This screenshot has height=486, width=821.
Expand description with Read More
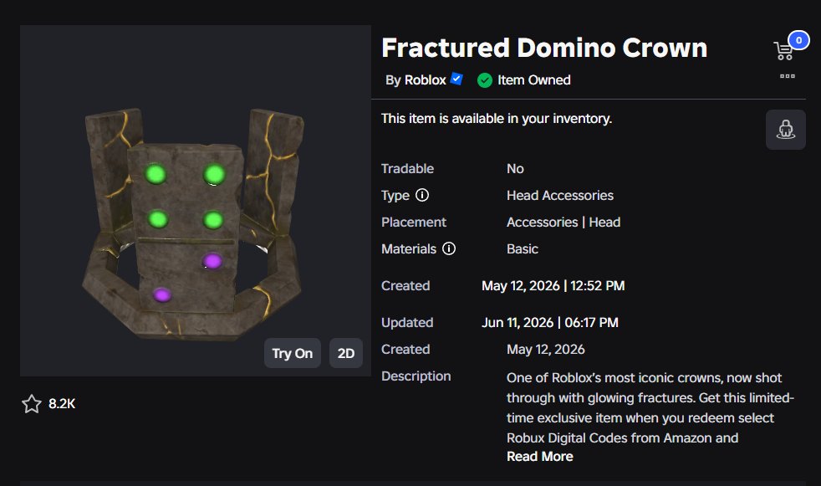click(540, 457)
